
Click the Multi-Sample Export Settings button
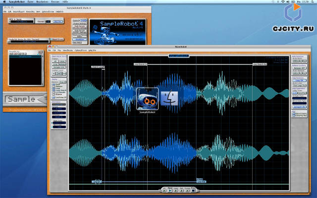80,32
